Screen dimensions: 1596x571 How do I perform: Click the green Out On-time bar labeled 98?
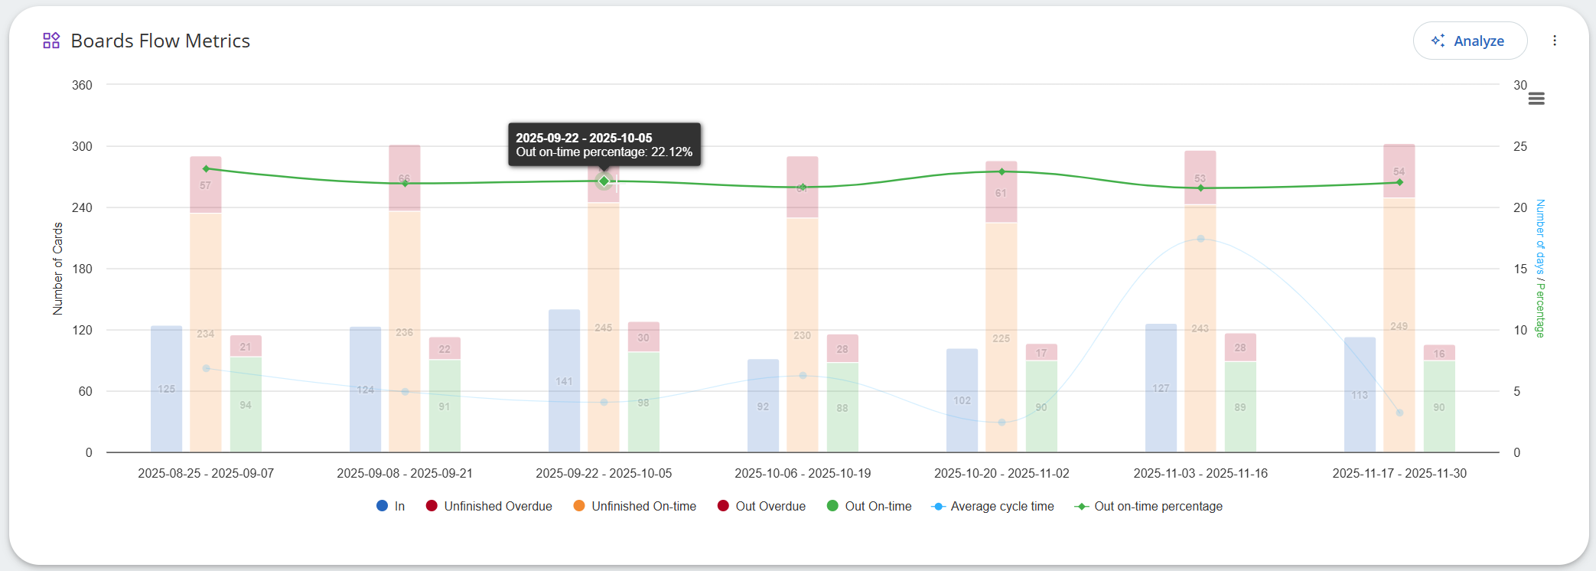click(643, 403)
